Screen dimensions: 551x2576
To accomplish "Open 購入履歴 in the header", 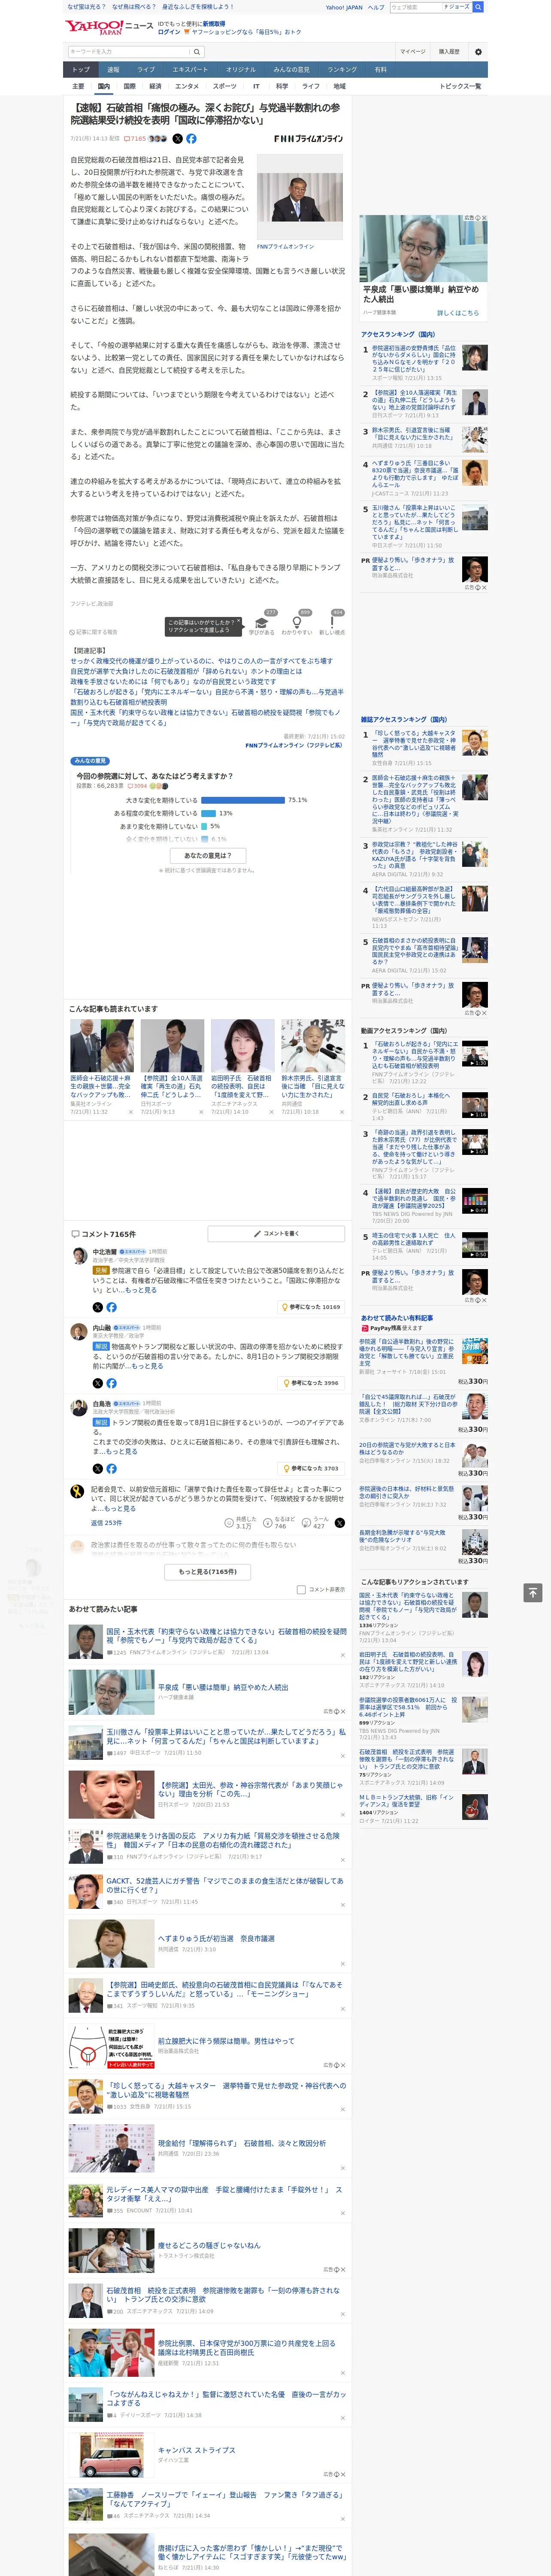I will pyautogui.click(x=449, y=52).
